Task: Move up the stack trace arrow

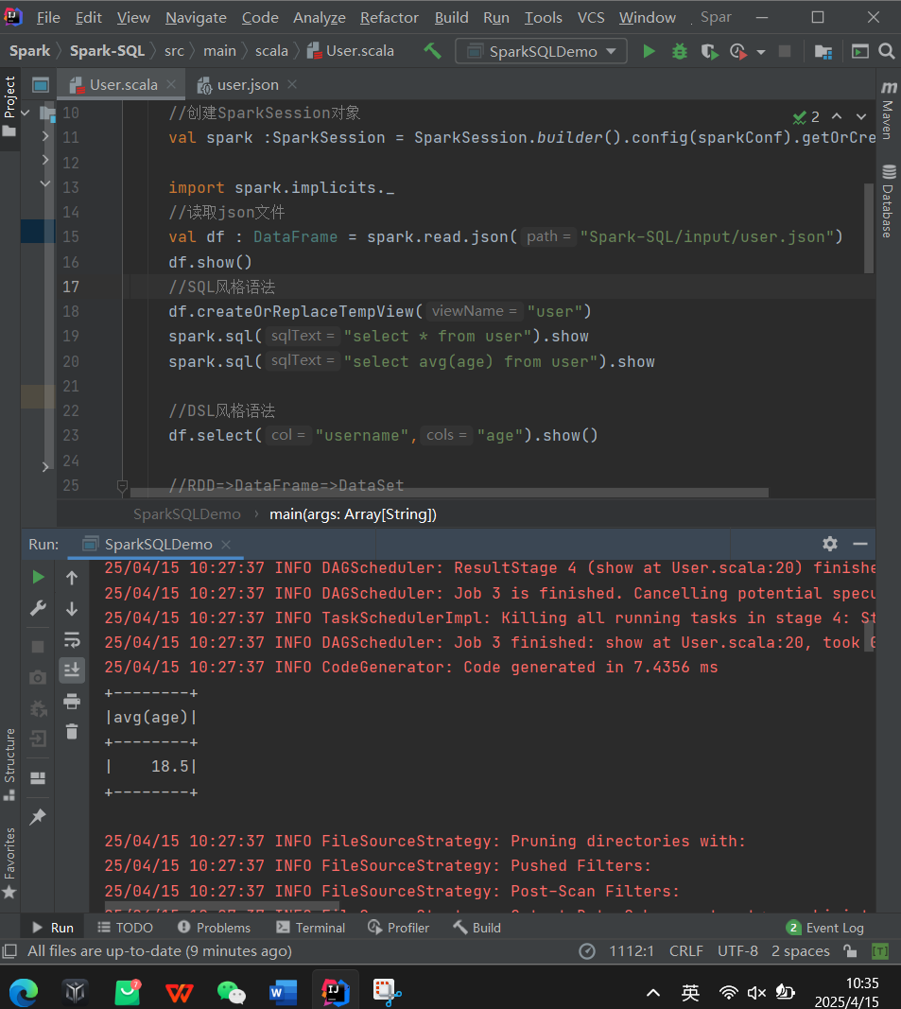Action: [72, 578]
